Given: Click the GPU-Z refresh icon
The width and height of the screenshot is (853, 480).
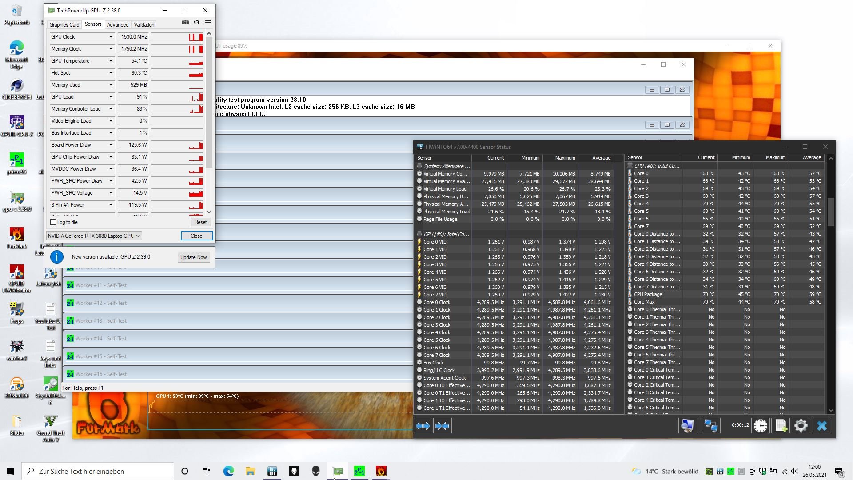Looking at the screenshot, I should point(196,23).
